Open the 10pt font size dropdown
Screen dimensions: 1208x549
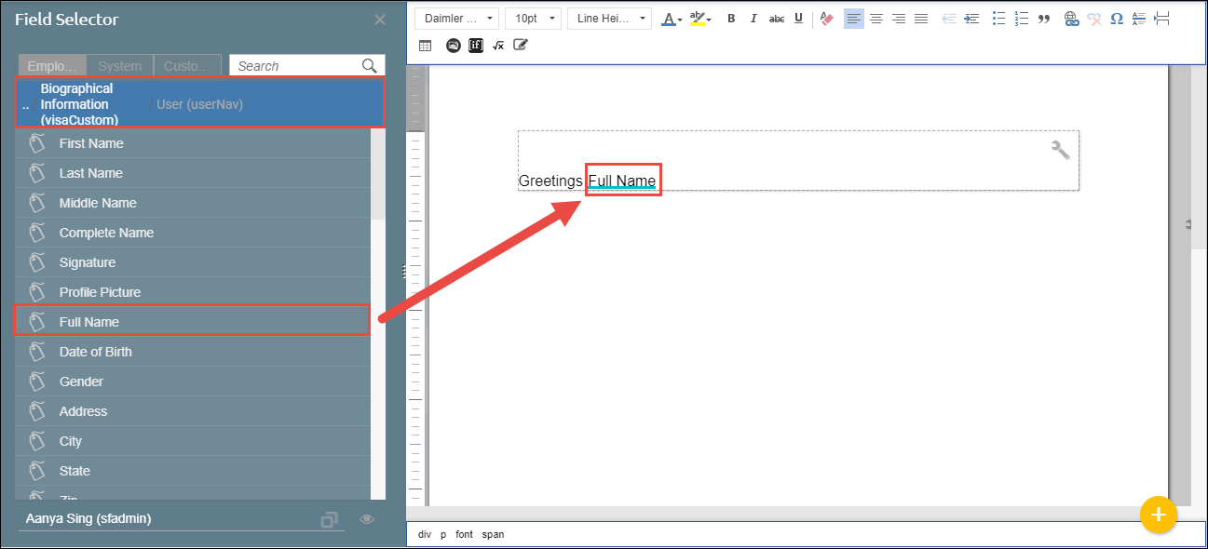pyautogui.click(x=533, y=19)
